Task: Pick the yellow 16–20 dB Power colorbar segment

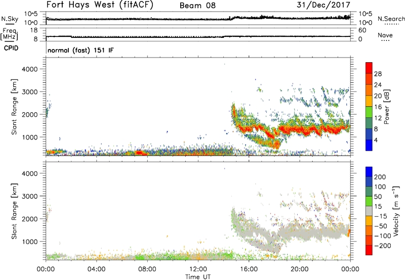Action: (x=369, y=101)
